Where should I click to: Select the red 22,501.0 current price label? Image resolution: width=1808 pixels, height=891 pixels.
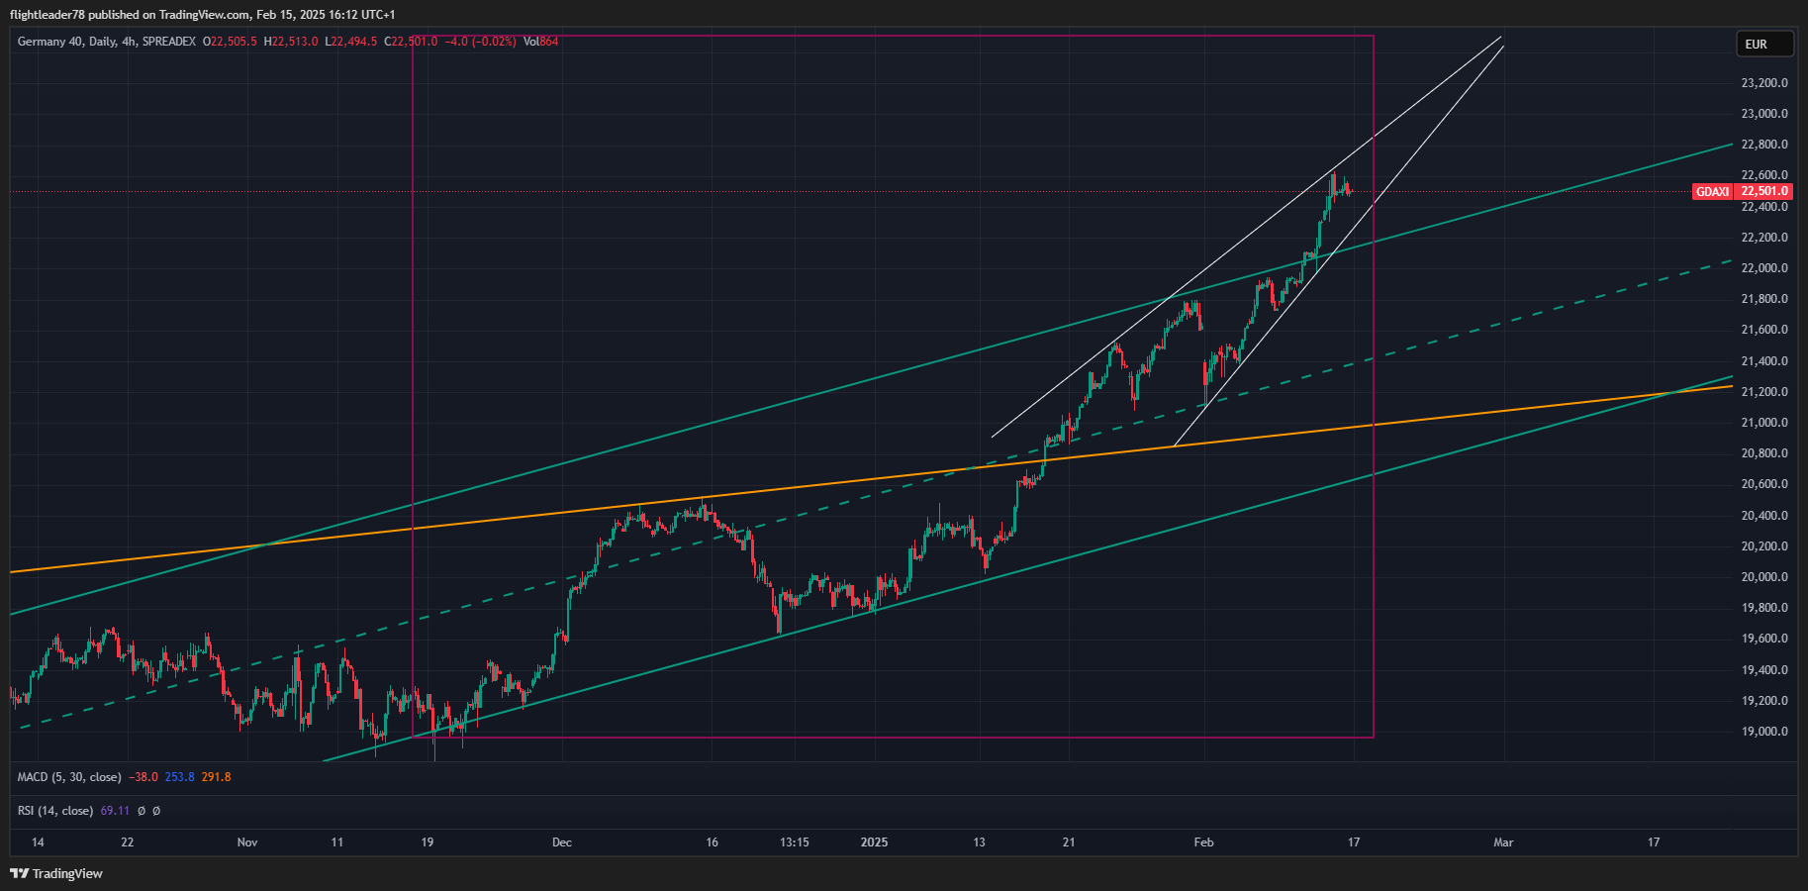[1764, 191]
